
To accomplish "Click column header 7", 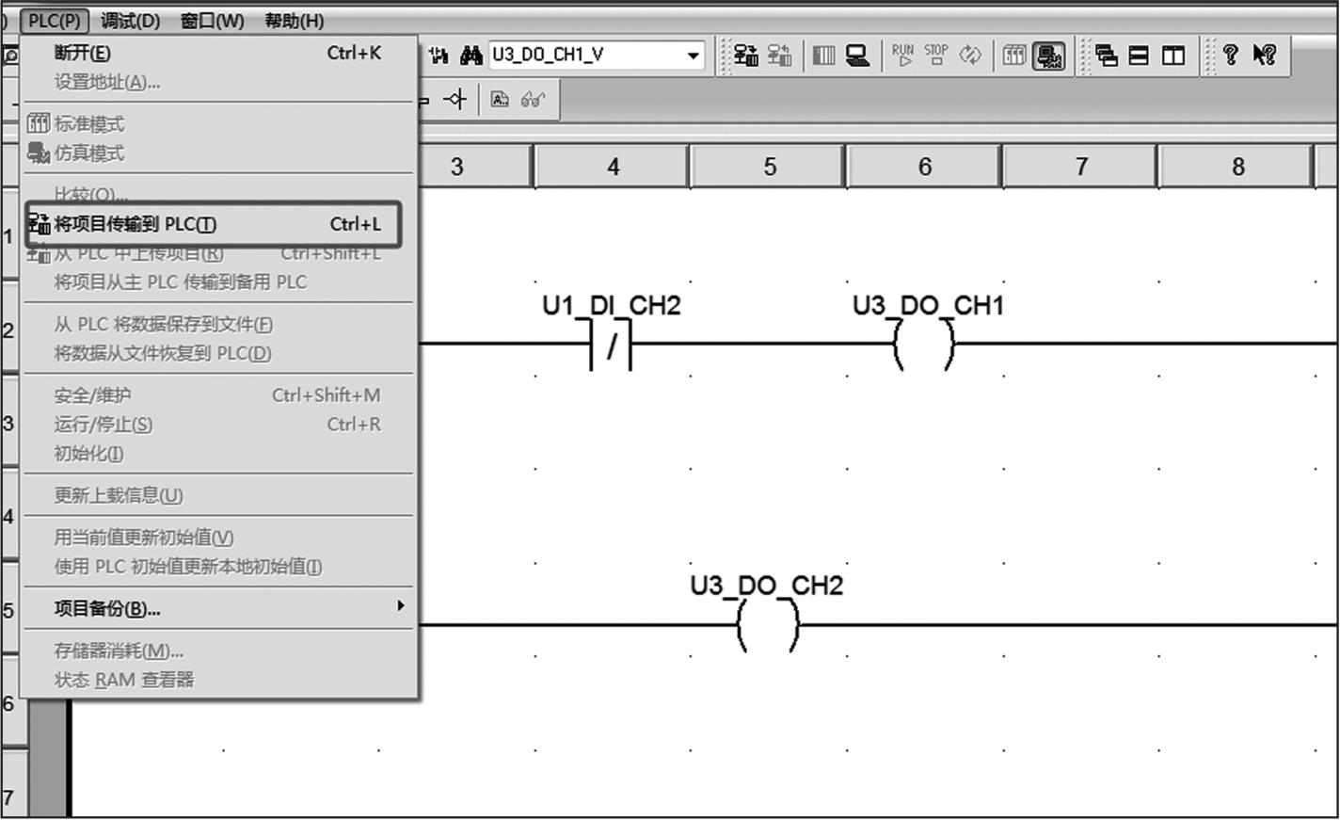I will pos(1081,168).
